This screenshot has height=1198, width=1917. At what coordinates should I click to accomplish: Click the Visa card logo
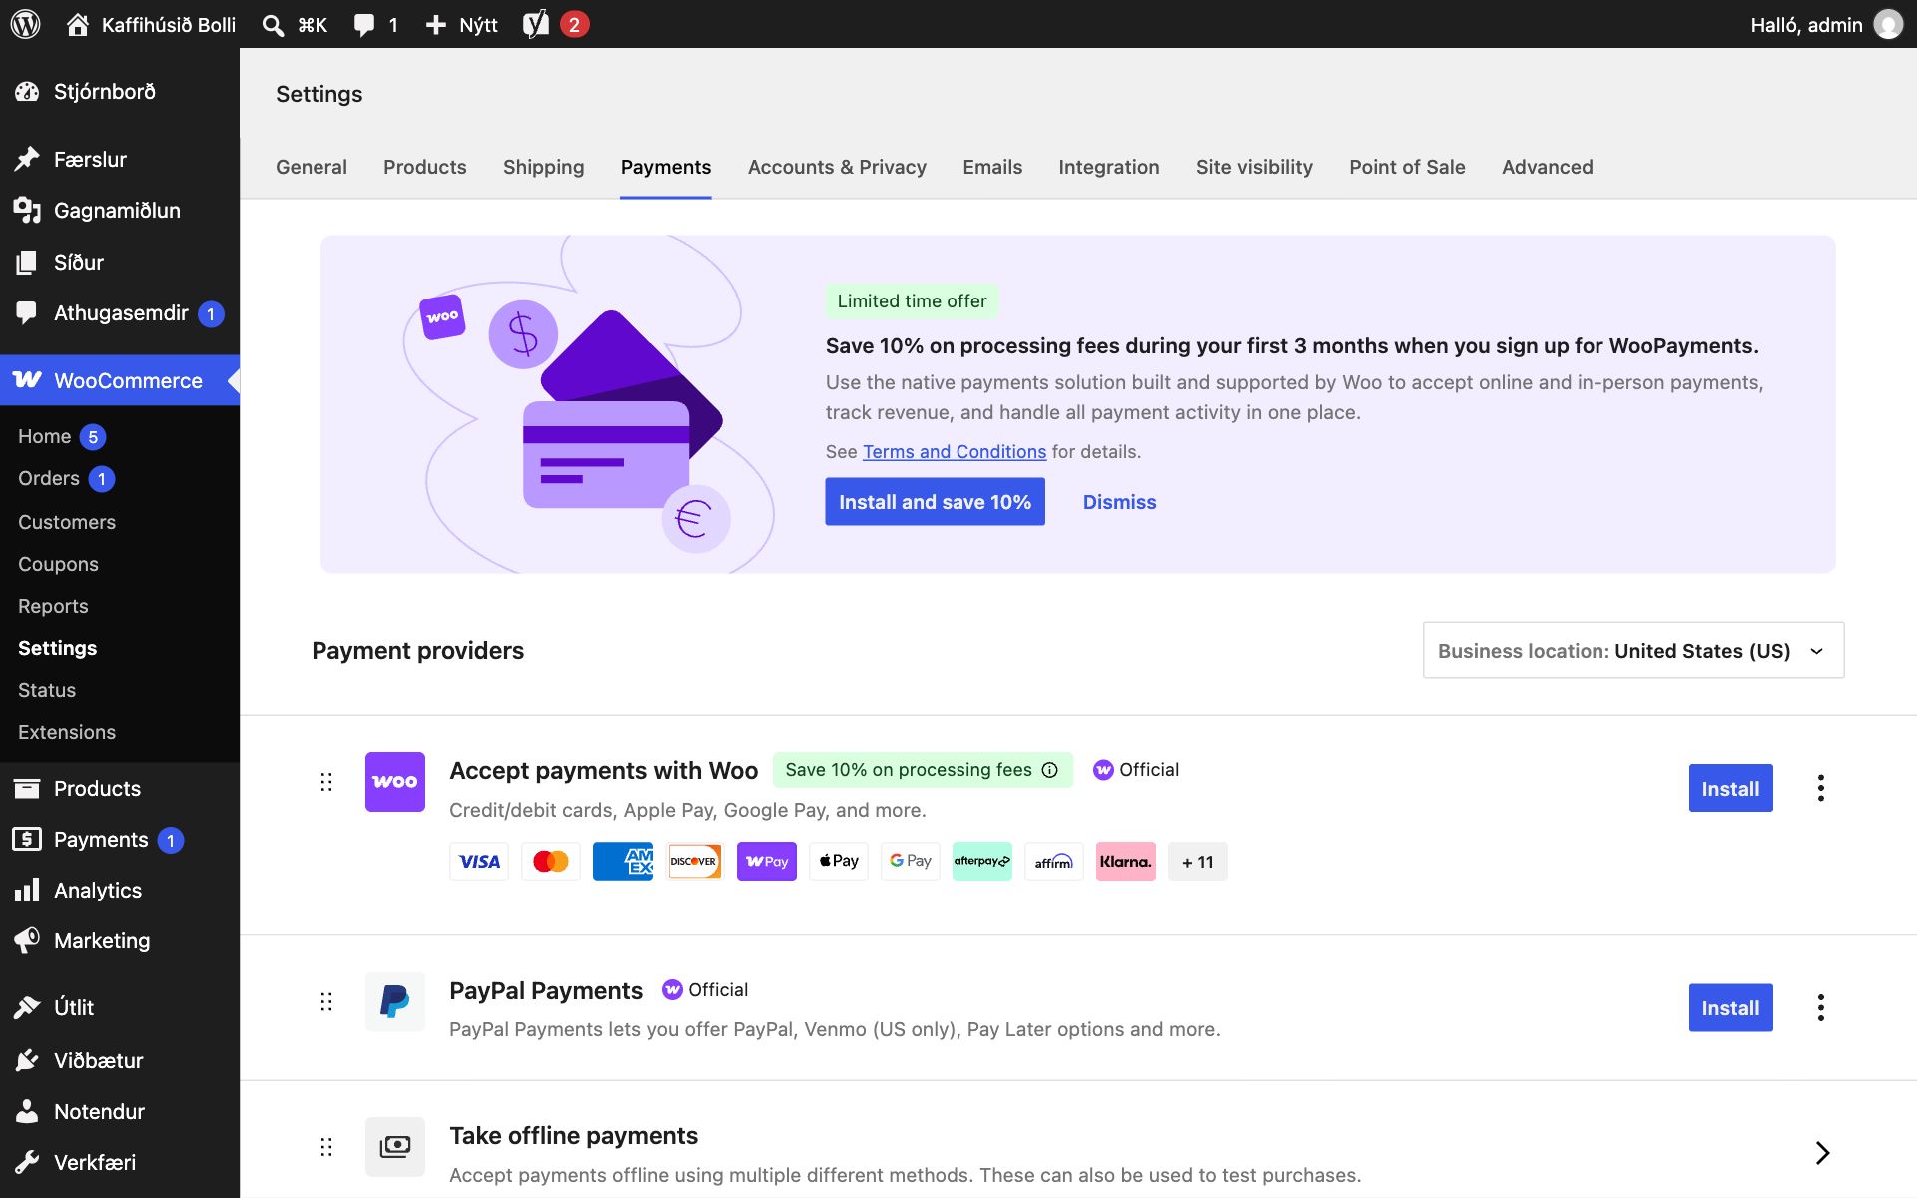(479, 861)
